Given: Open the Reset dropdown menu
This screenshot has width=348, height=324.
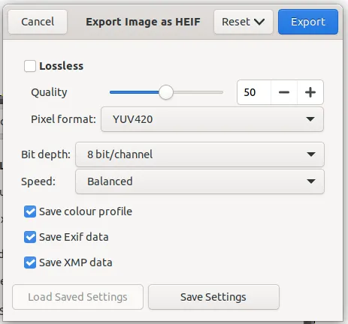Looking at the screenshot, I should [x=244, y=22].
